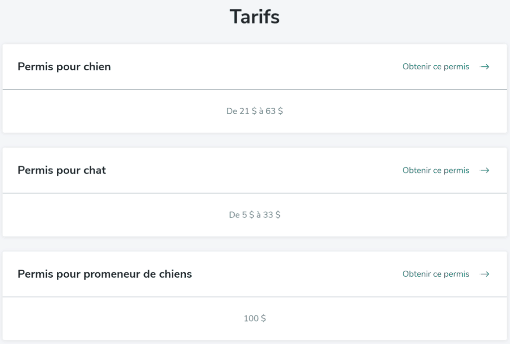This screenshot has height=344, width=510.
Task: Click the arrow icon for dog walker permit
Action: pos(484,274)
